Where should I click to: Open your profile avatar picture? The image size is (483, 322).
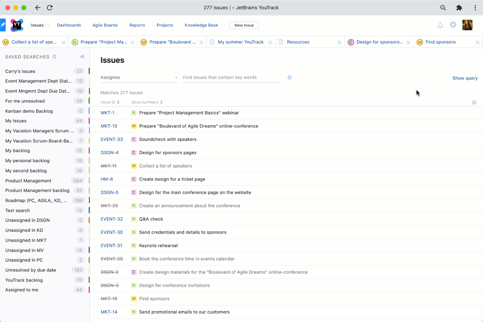[467, 25]
